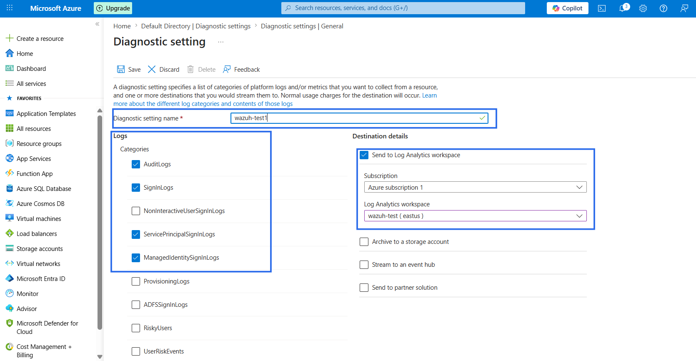
Task: Click the App Services globe icon
Action: point(10,158)
